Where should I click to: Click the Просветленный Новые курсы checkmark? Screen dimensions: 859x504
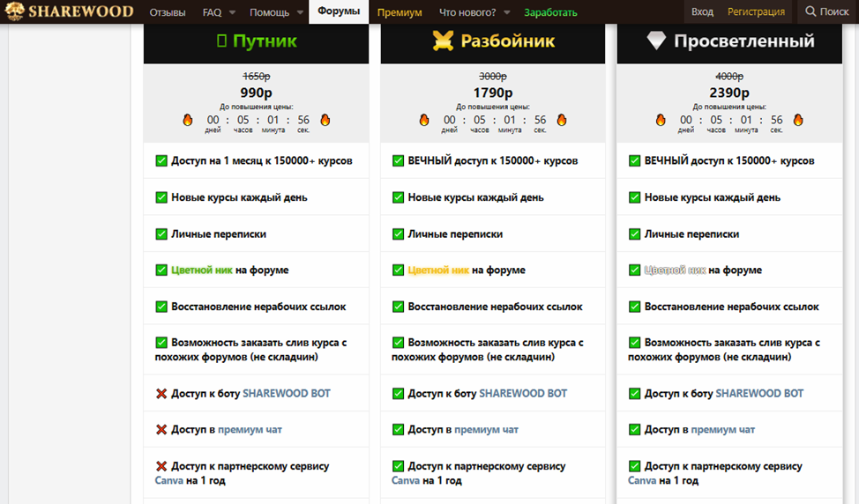coord(634,197)
